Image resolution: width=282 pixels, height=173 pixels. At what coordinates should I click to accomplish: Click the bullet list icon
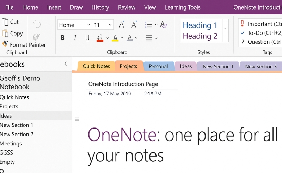(149, 25)
